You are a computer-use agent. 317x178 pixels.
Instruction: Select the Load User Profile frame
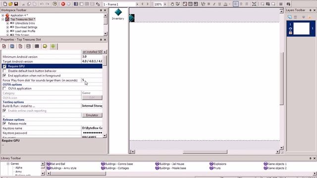pyautogui.click(x=25, y=31)
